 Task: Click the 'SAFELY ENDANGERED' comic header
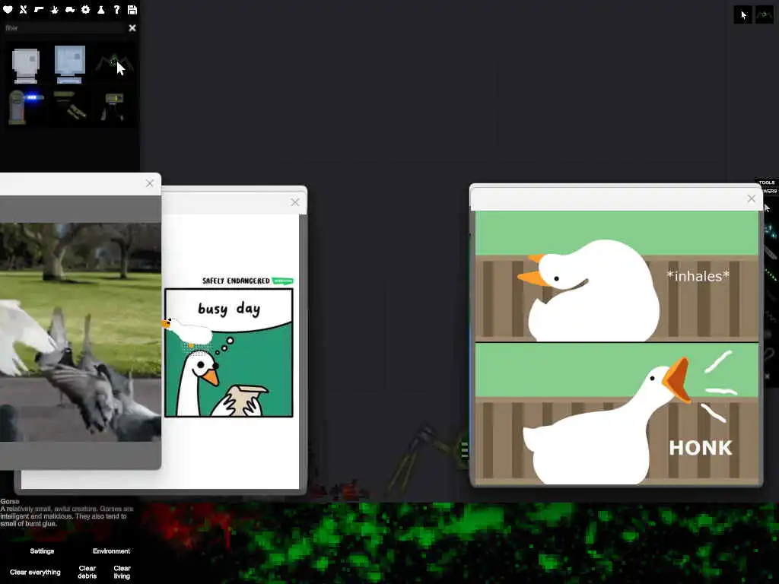(236, 281)
